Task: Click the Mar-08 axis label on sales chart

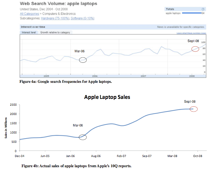Action: (x=172, y=156)
